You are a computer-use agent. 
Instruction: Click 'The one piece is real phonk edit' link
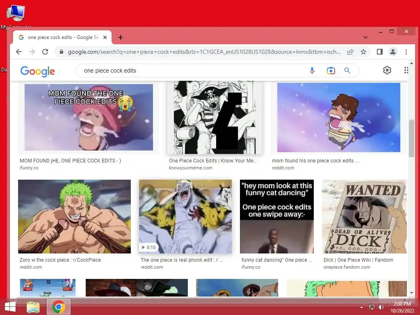[182, 260]
